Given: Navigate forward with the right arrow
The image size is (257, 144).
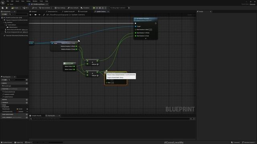Looking at the screenshot, I should tap(39, 15).
